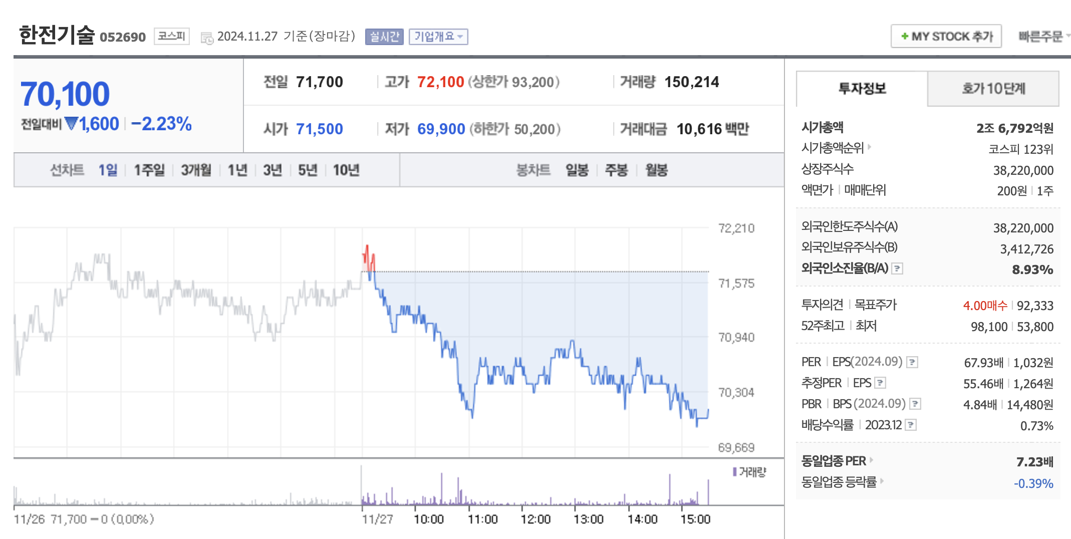Click the PER value 67.93배

coord(983,363)
